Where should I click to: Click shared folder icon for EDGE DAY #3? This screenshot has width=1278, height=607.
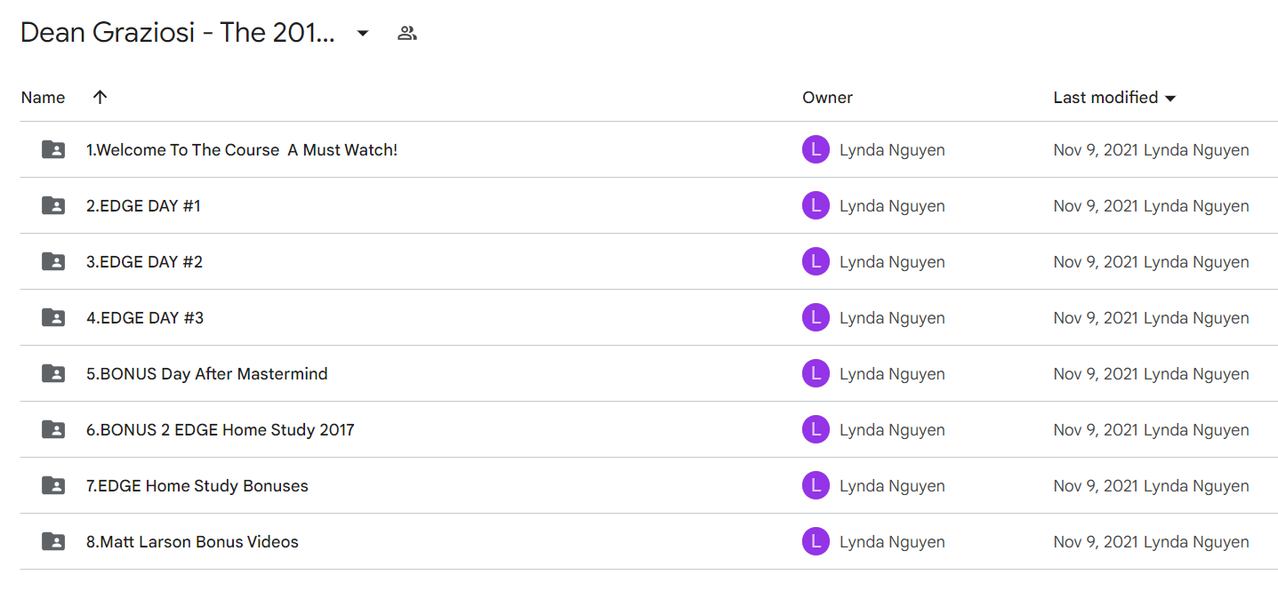point(53,317)
